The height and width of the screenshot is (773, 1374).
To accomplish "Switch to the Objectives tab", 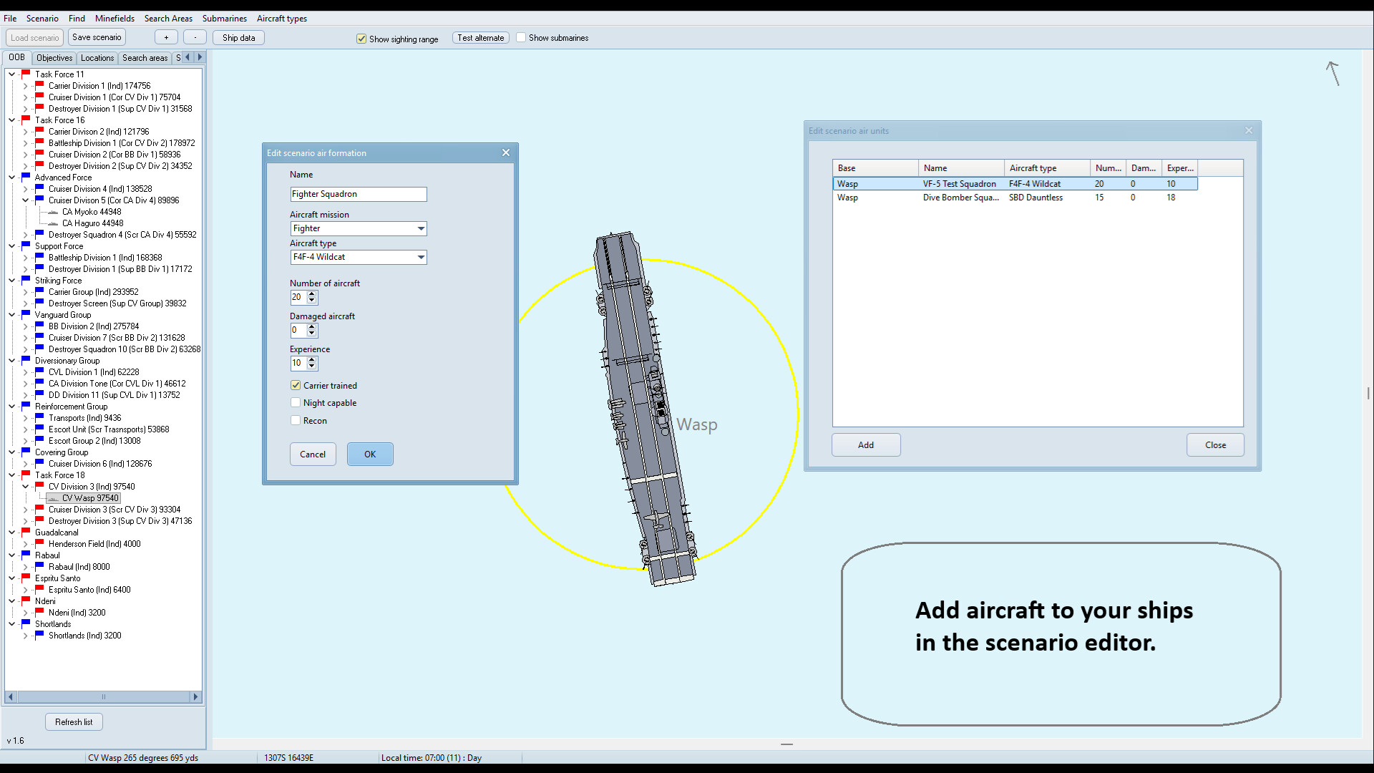I will pyautogui.click(x=54, y=57).
